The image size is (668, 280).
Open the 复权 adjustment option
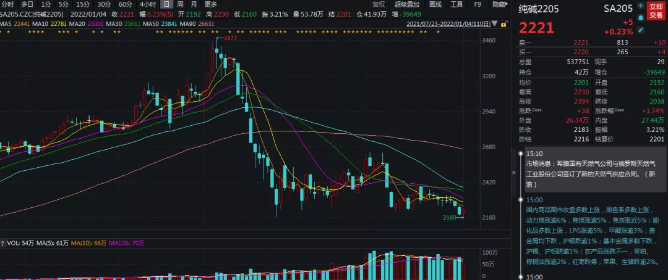(379, 4)
